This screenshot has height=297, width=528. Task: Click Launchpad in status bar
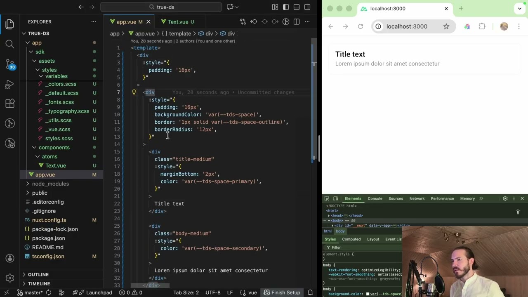tap(95, 292)
